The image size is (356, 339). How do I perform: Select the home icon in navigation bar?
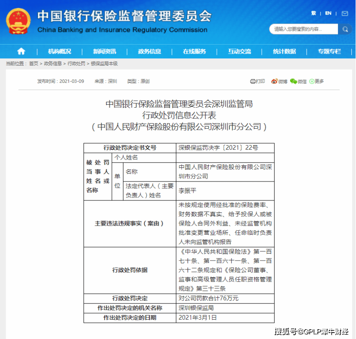coord(21,51)
